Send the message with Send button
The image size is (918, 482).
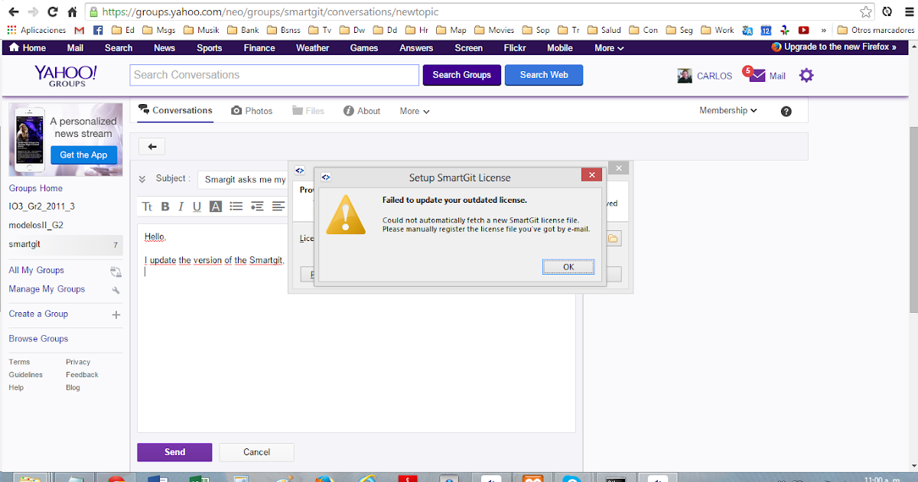174,452
